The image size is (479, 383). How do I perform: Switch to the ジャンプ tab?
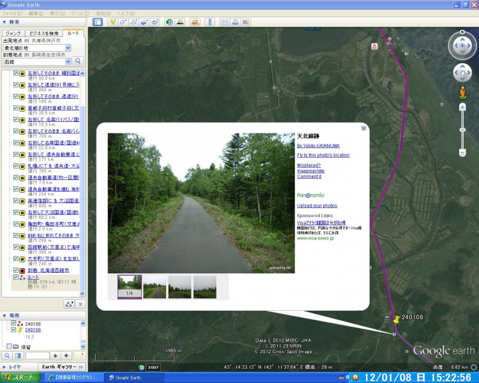click(13, 33)
